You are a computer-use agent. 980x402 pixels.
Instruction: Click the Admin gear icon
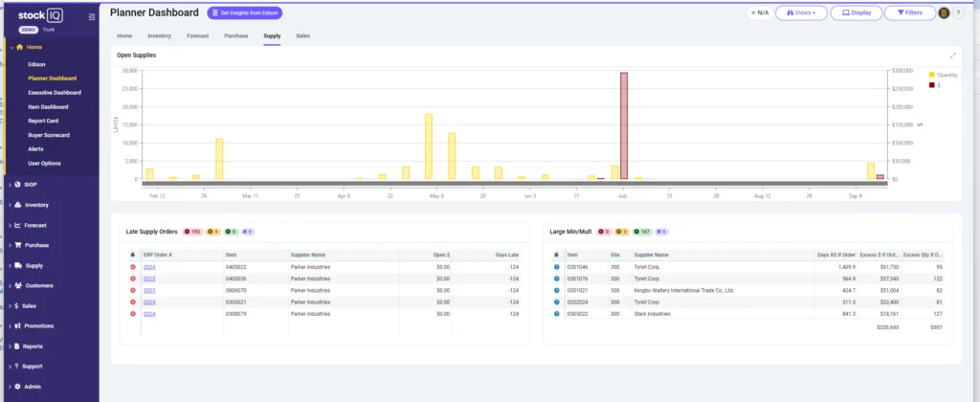(x=17, y=387)
